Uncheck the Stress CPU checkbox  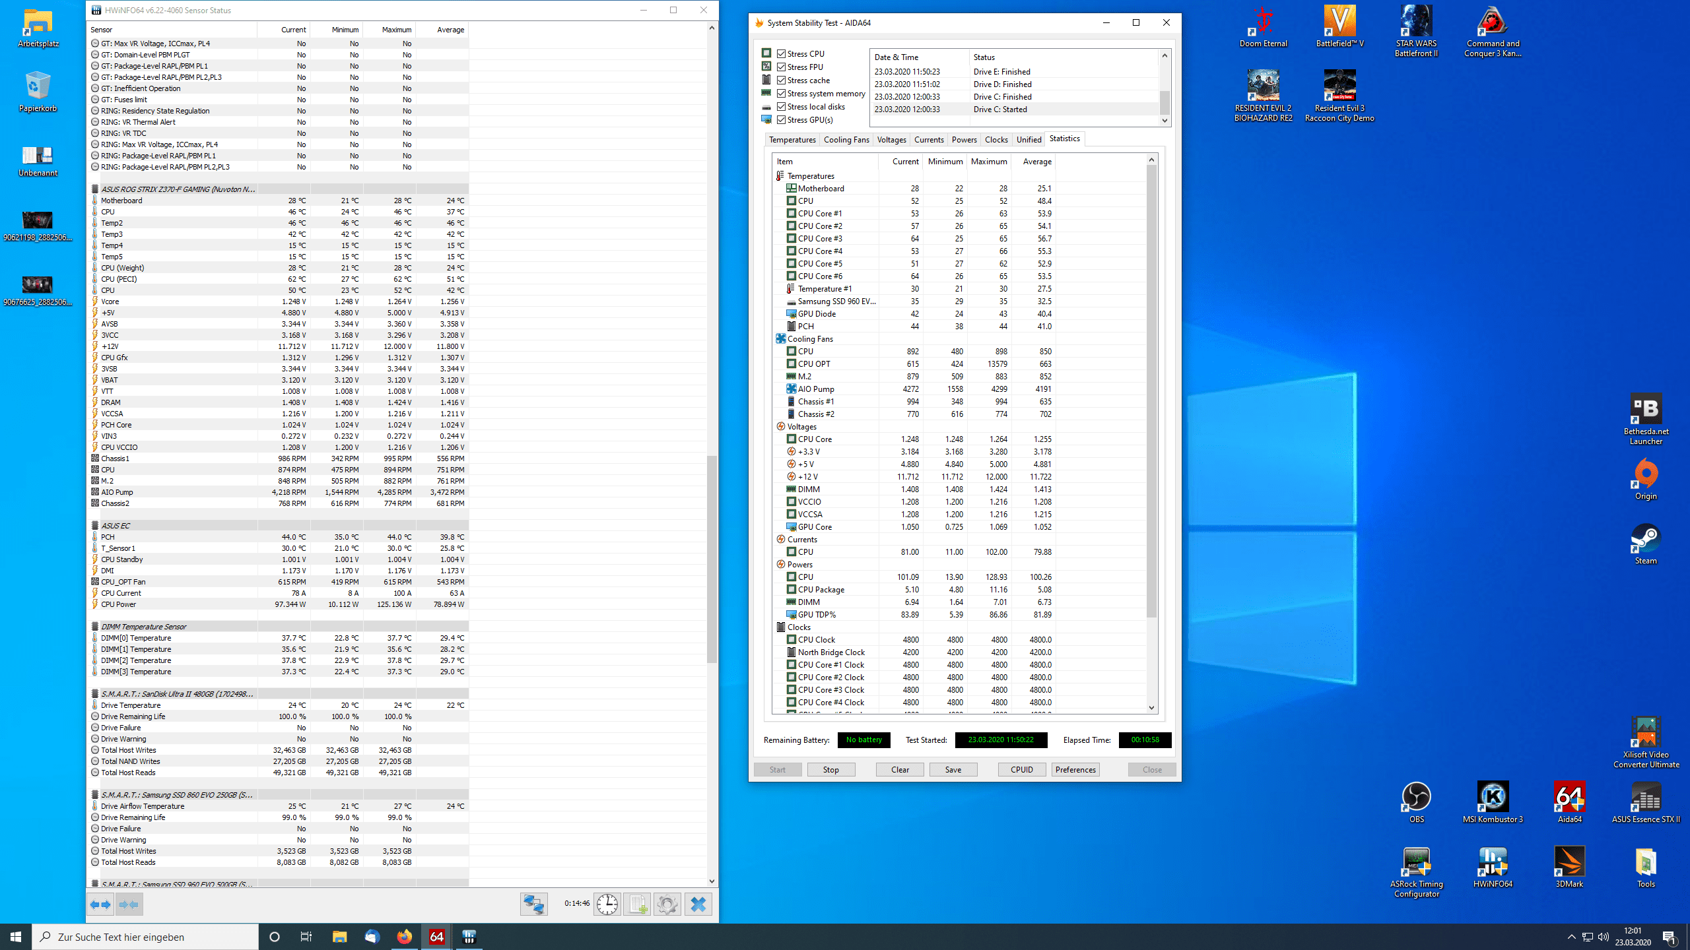click(781, 53)
